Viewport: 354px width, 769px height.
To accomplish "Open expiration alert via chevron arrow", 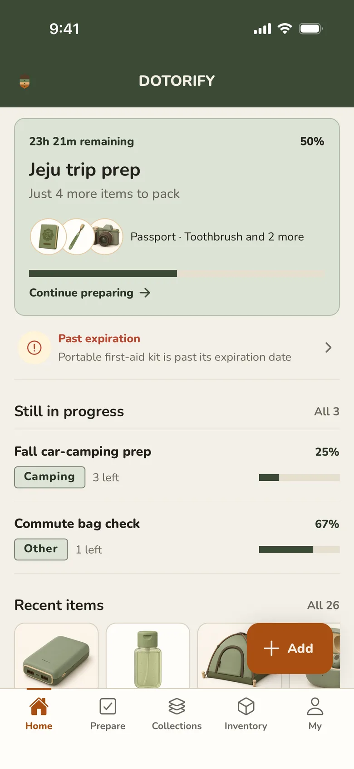I will [329, 348].
